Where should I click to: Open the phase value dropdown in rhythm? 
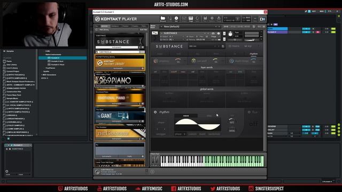(181, 134)
